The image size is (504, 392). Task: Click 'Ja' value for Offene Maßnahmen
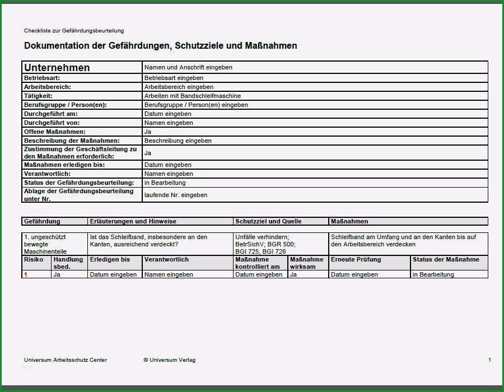[x=315, y=132]
